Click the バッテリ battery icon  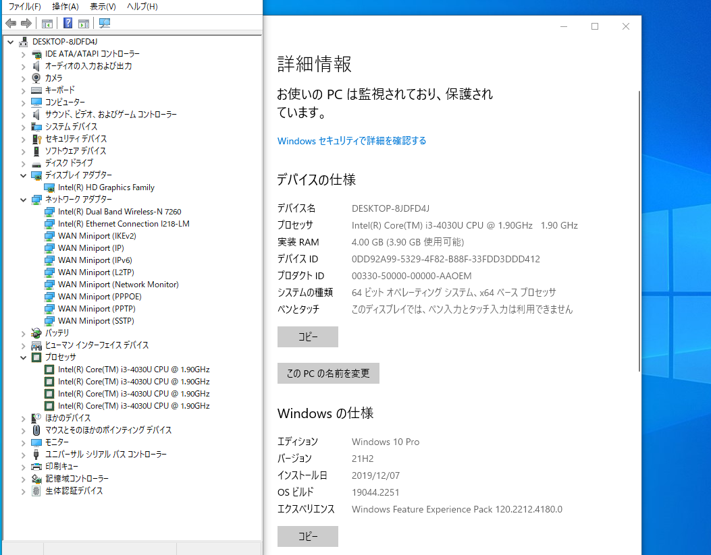pos(36,333)
